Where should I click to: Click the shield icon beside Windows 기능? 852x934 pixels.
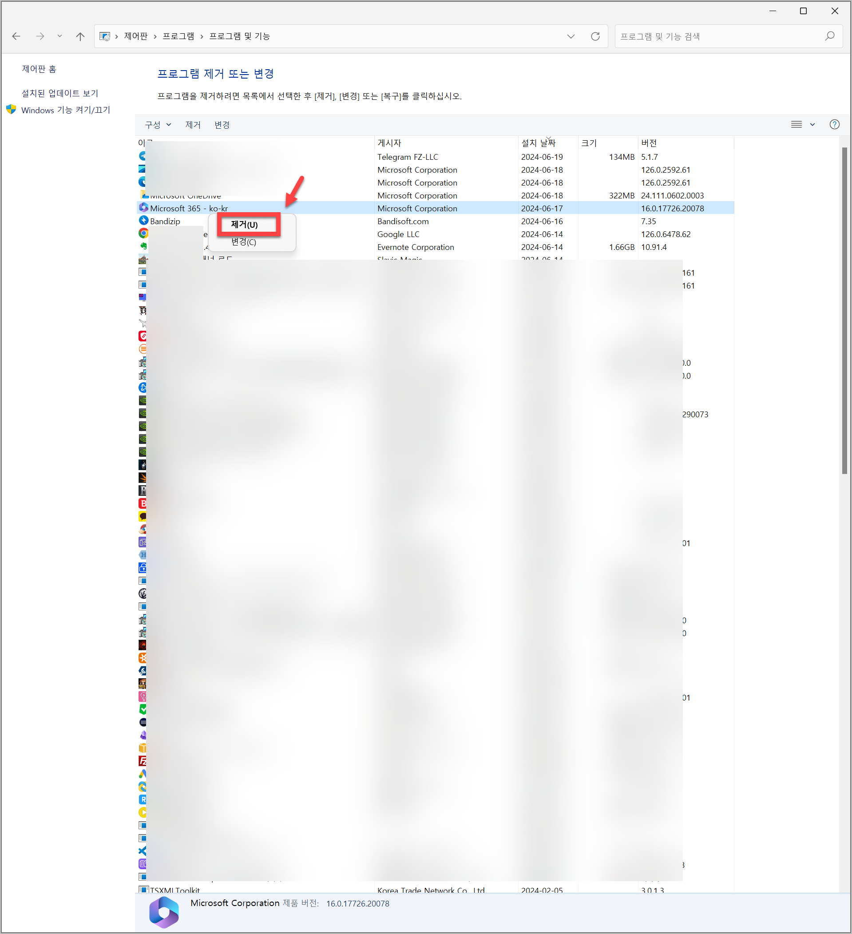pyautogui.click(x=12, y=109)
